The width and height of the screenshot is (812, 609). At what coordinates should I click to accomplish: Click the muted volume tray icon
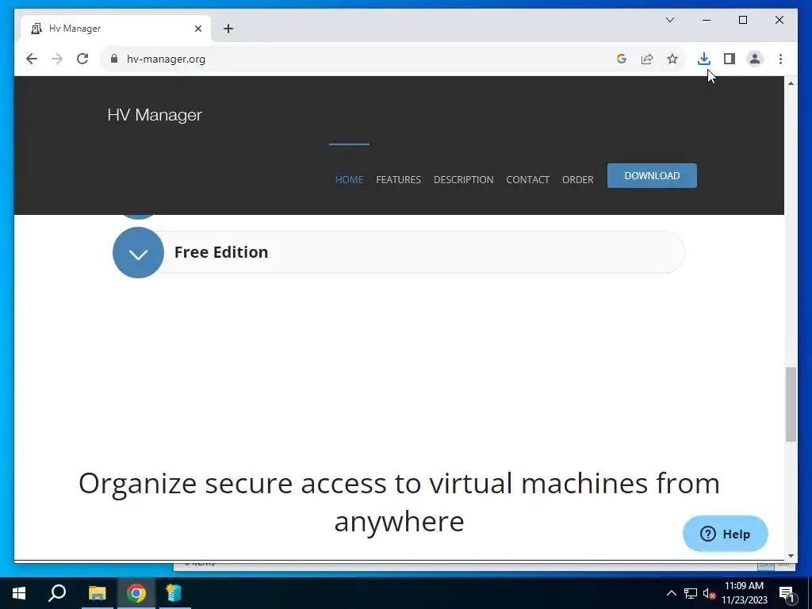coord(709,593)
